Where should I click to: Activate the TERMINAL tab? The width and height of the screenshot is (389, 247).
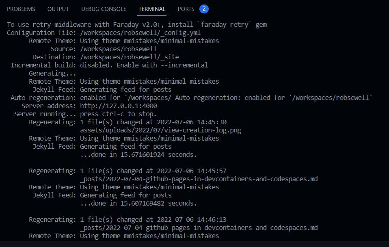pos(152,9)
